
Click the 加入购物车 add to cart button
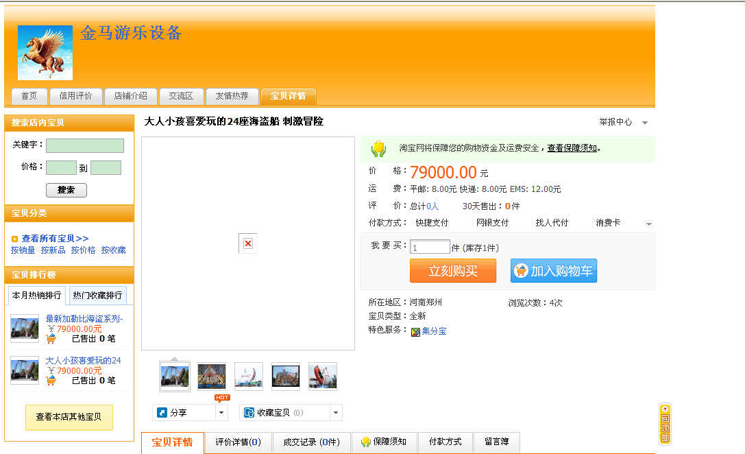point(553,271)
